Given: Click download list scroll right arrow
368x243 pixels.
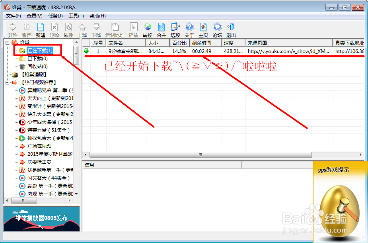Looking at the screenshot, I should pyautogui.click(x=361, y=155).
